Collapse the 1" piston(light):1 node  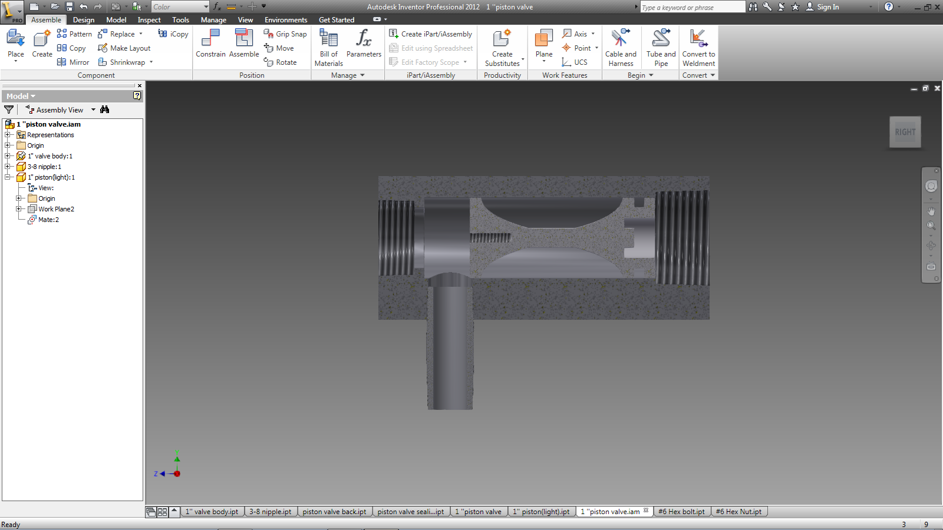click(x=8, y=177)
